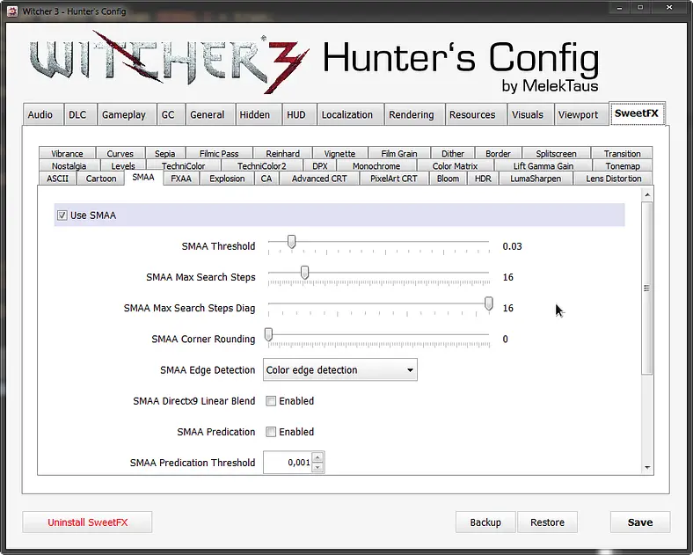This screenshot has width=693, height=555.
Task: Switch to the Dither tab
Action: point(453,153)
